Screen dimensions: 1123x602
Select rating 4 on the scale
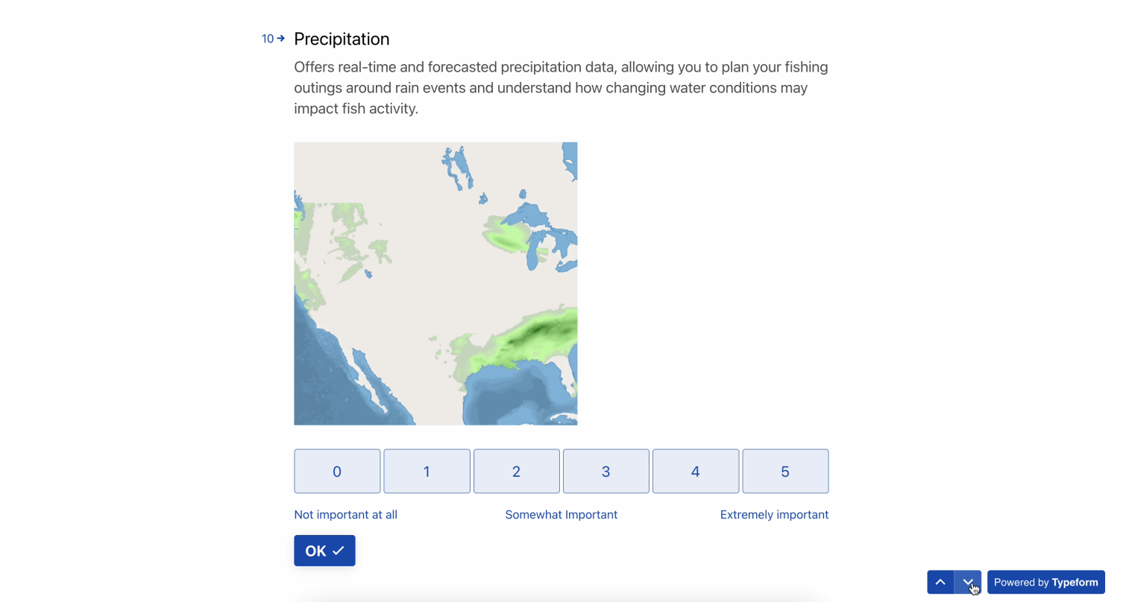pyautogui.click(x=696, y=471)
